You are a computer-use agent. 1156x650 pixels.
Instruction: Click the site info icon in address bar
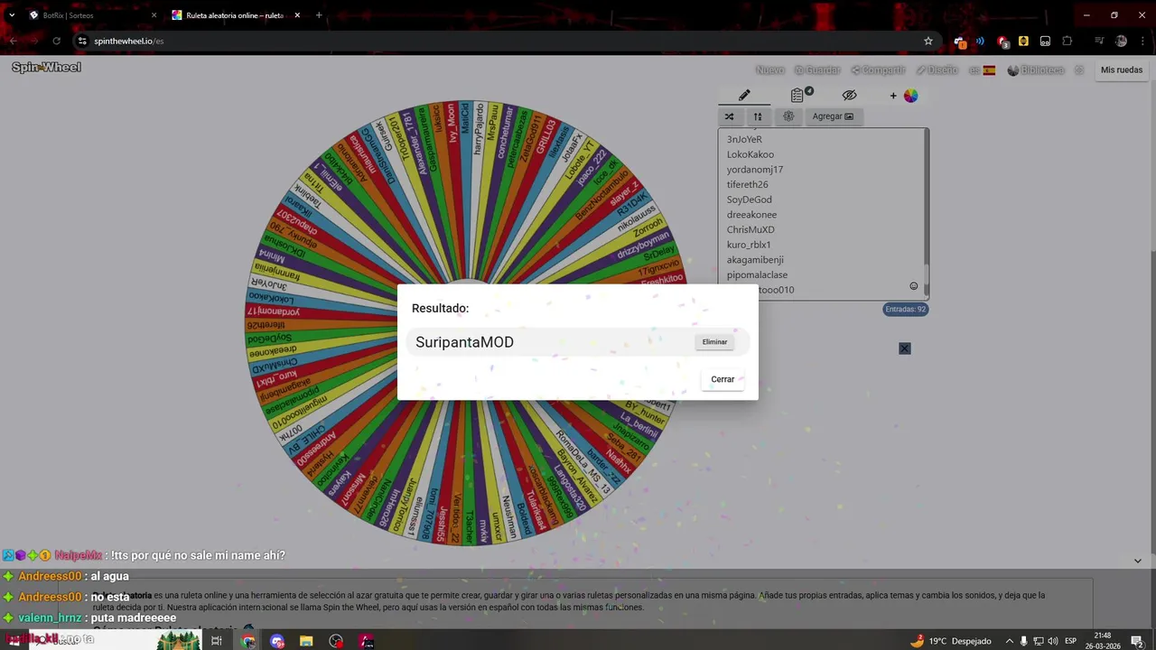82,41
